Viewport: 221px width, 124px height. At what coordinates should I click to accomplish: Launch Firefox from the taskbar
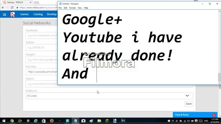[x=51, y=121]
